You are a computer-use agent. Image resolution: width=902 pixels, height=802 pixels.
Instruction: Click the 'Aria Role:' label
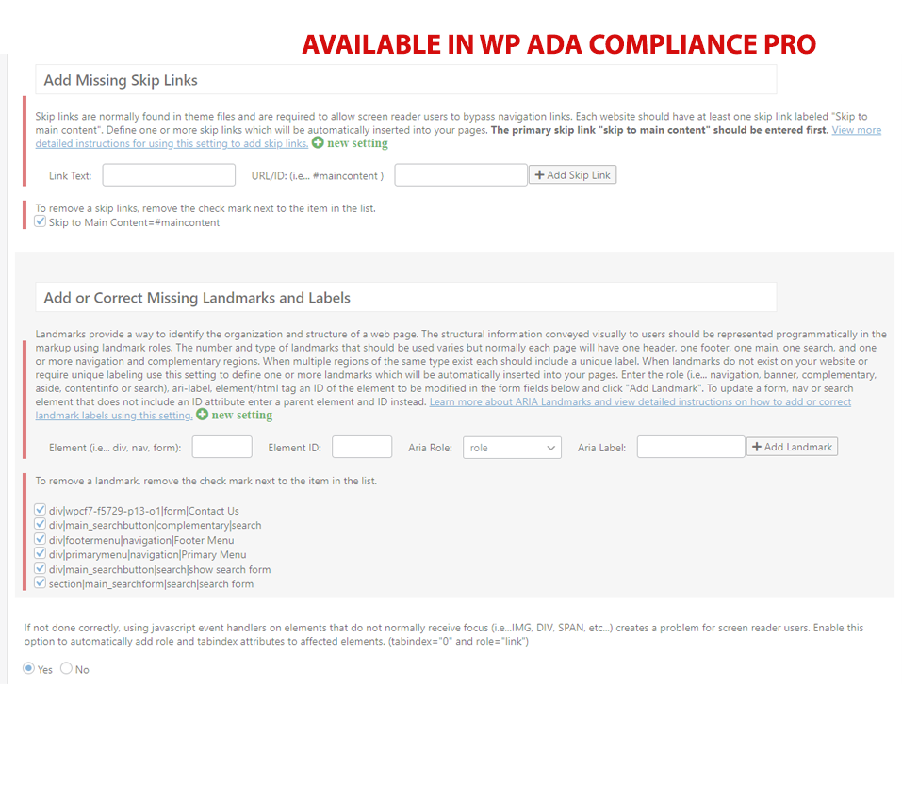click(x=431, y=448)
